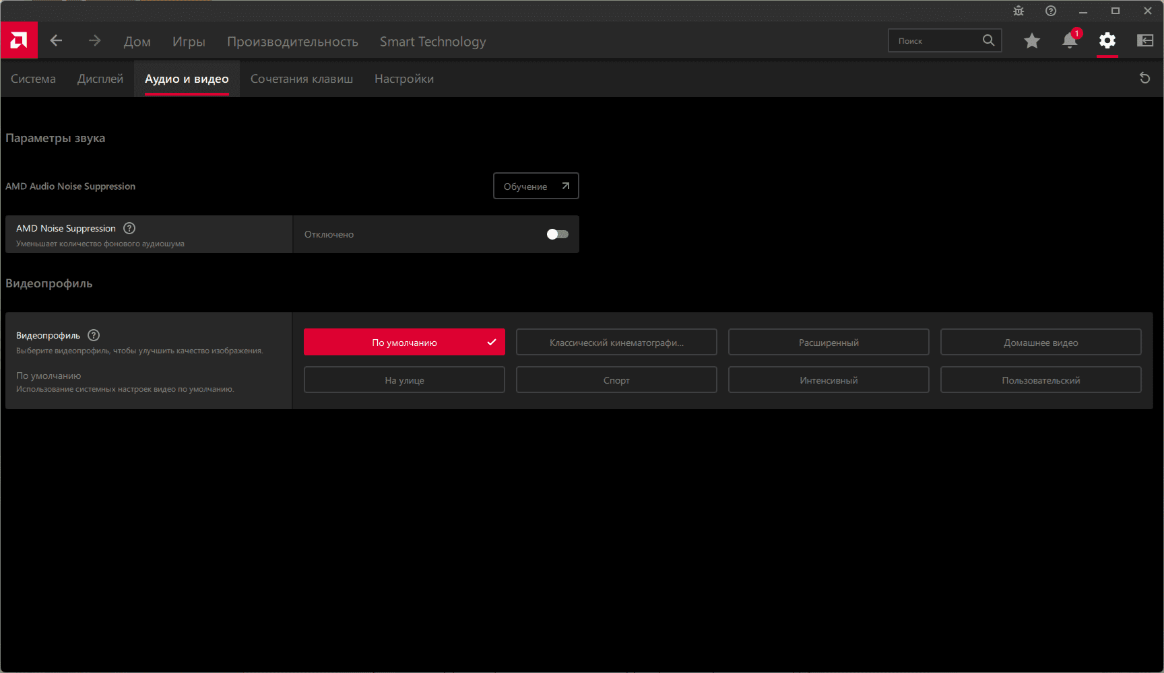Switch to Сочетания клавиш tab
This screenshot has width=1164, height=673.
click(x=302, y=79)
